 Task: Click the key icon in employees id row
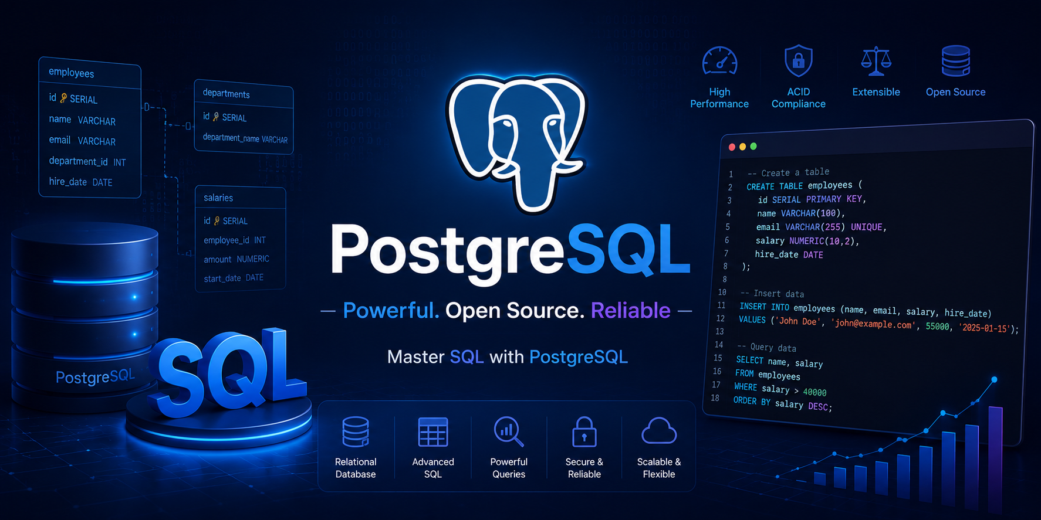pyautogui.click(x=63, y=98)
